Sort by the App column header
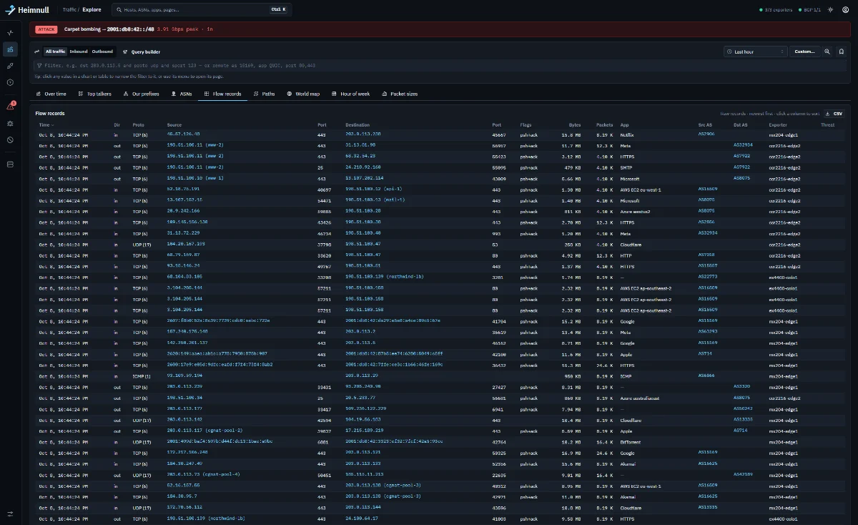Image resolution: width=858 pixels, height=525 pixels. tap(624, 125)
